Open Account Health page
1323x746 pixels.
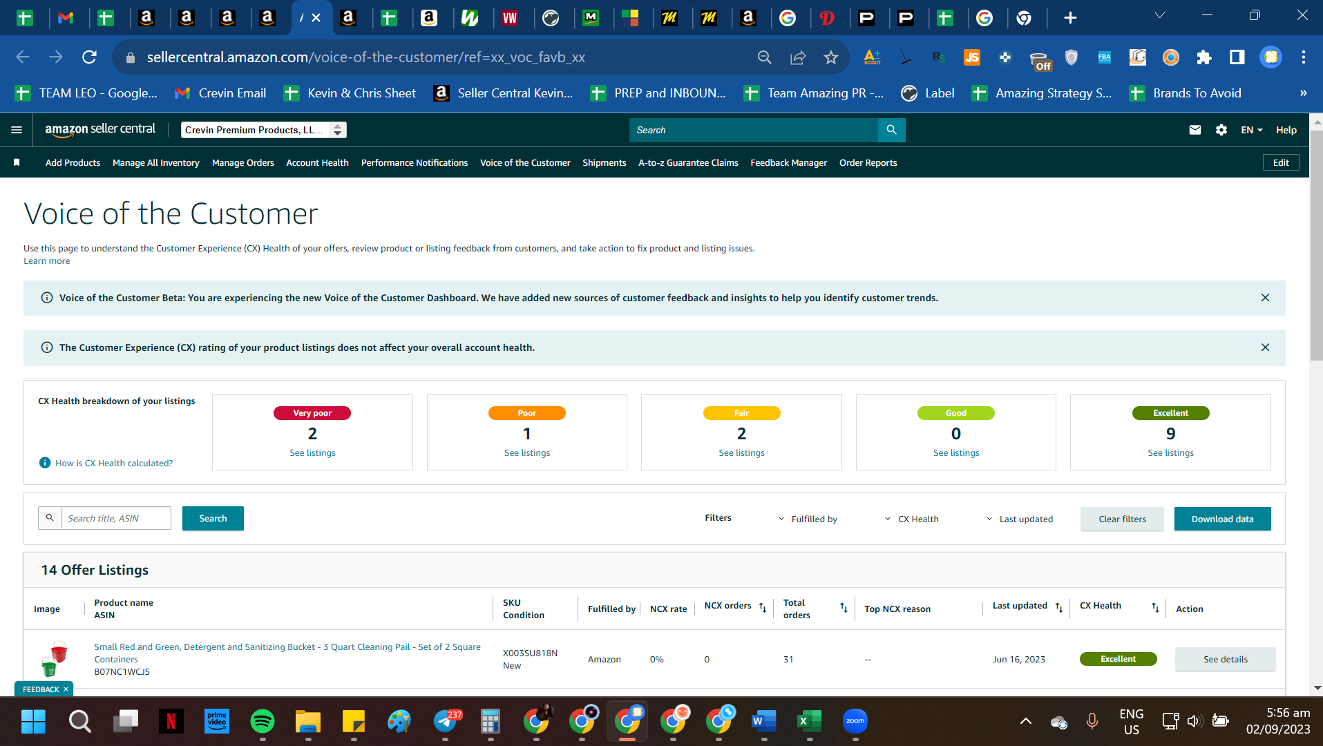tap(318, 163)
